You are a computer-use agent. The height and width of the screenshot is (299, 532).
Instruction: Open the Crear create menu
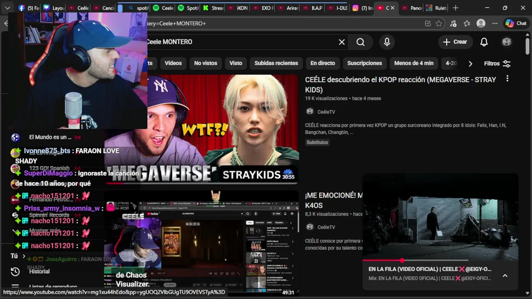point(455,42)
